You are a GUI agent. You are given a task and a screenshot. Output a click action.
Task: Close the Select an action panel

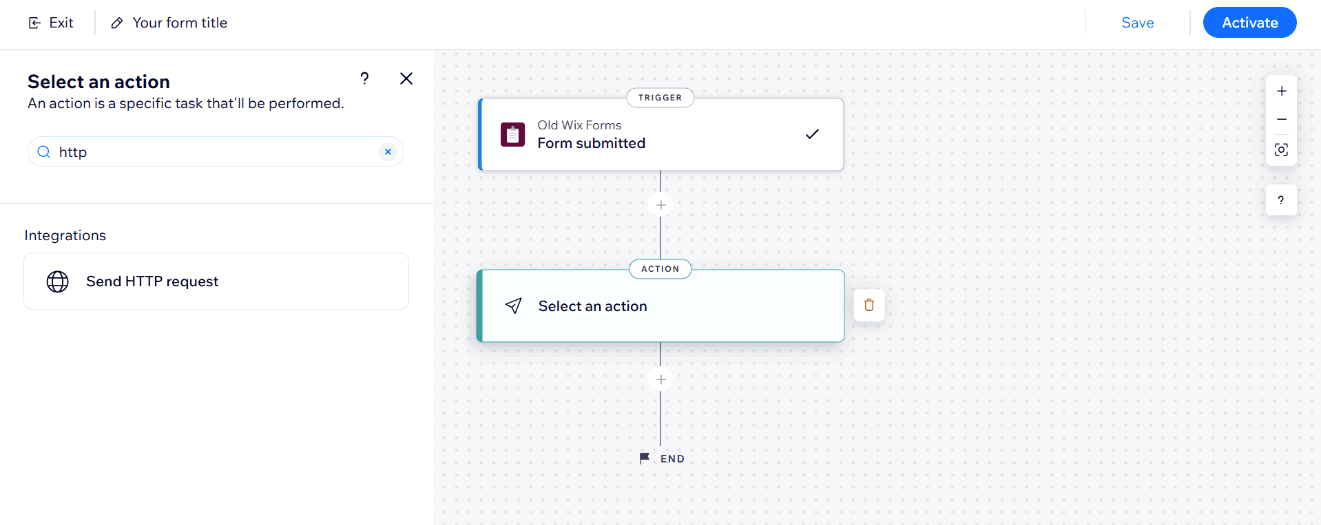pyautogui.click(x=406, y=78)
